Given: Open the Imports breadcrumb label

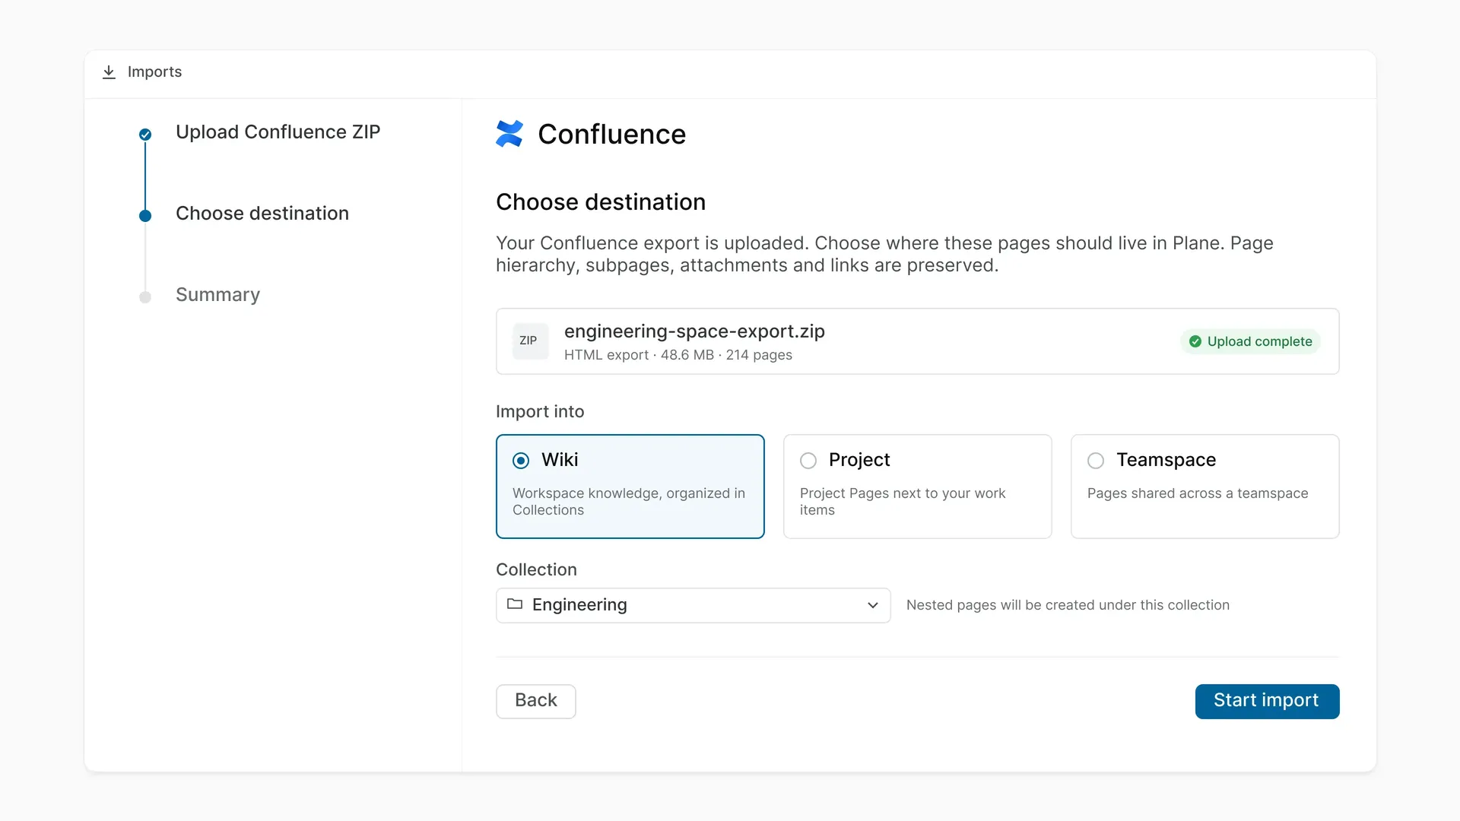Looking at the screenshot, I should pyautogui.click(x=154, y=71).
